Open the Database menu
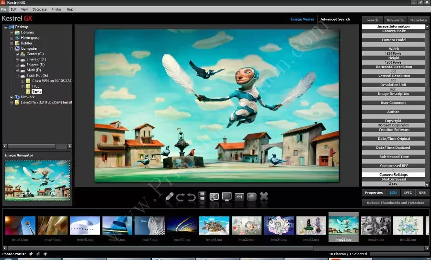 click(40, 9)
